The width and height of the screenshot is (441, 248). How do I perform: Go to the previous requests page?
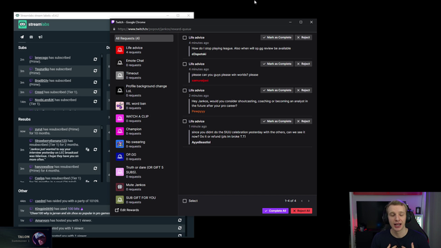pyautogui.click(x=302, y=201)
